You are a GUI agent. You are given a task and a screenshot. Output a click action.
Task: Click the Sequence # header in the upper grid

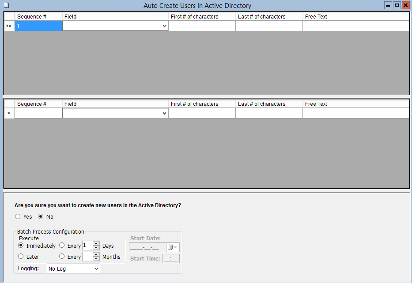click(x=38, y=17)
